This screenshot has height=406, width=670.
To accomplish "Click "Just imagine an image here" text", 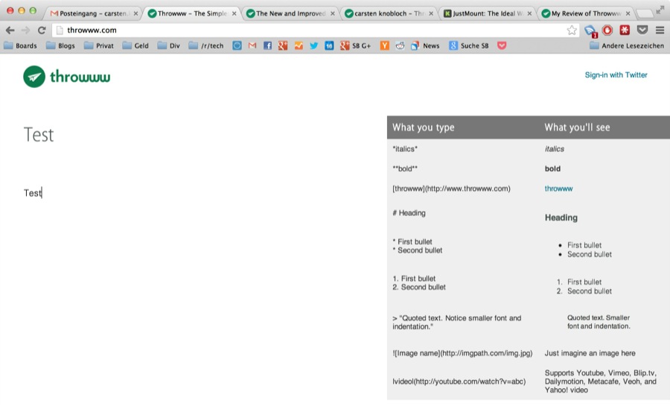I will click(590, 353).
